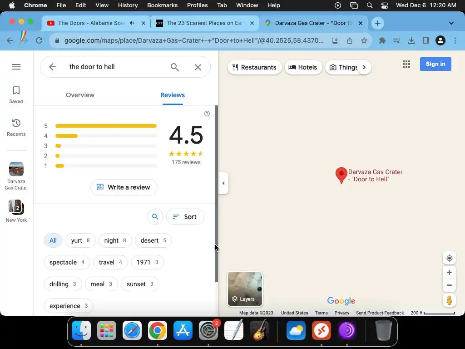Expand more category chips arrow
Screen dimensions: 465x349
(x=364, y=67)
